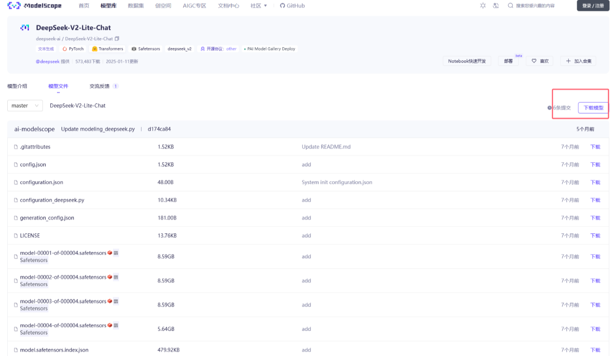This screenshot has height=356, width=612.
Task: Click the LFS red cube icon on model-00001-of-000004.safetensors
Action: (110, 253)
